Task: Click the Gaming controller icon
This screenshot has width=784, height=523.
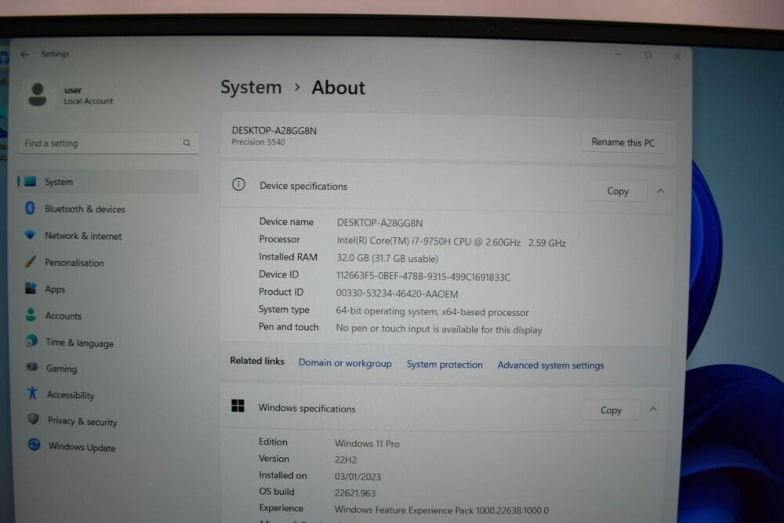Action: (x=32, y=367)
